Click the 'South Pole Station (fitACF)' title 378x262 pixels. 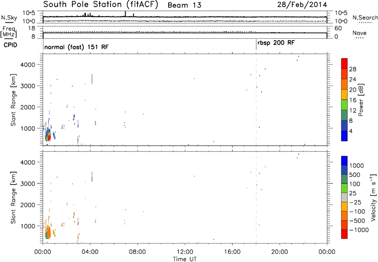coord(101,5)
